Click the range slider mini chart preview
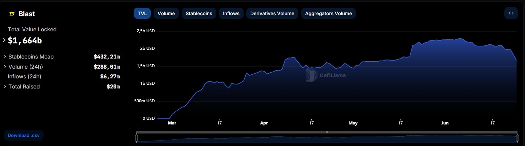Image resolution: width=525 pixels, height=146 pixels. click(x=326, y=138)
